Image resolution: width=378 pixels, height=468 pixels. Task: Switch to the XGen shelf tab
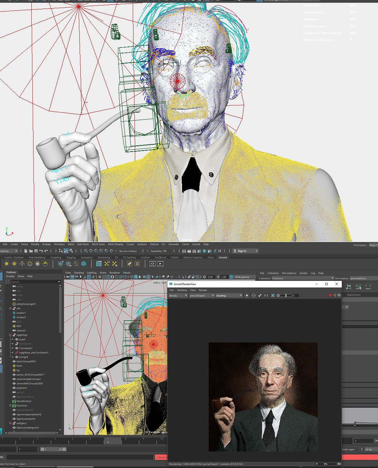(210, 257)
